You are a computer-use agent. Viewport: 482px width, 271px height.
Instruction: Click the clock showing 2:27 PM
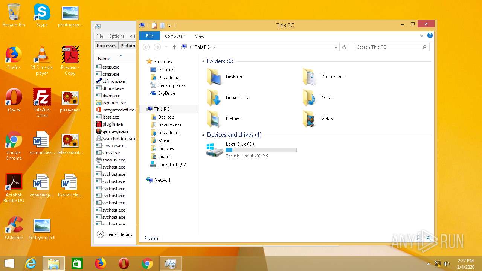click(x=465, y=260)
